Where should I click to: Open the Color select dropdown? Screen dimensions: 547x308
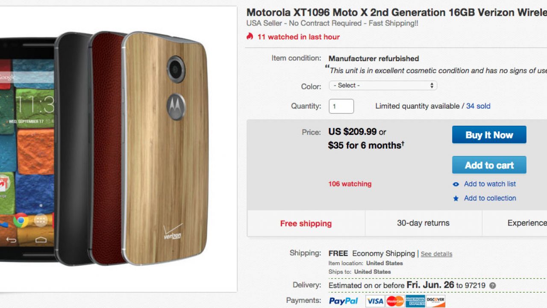click(x=383, y=86)
